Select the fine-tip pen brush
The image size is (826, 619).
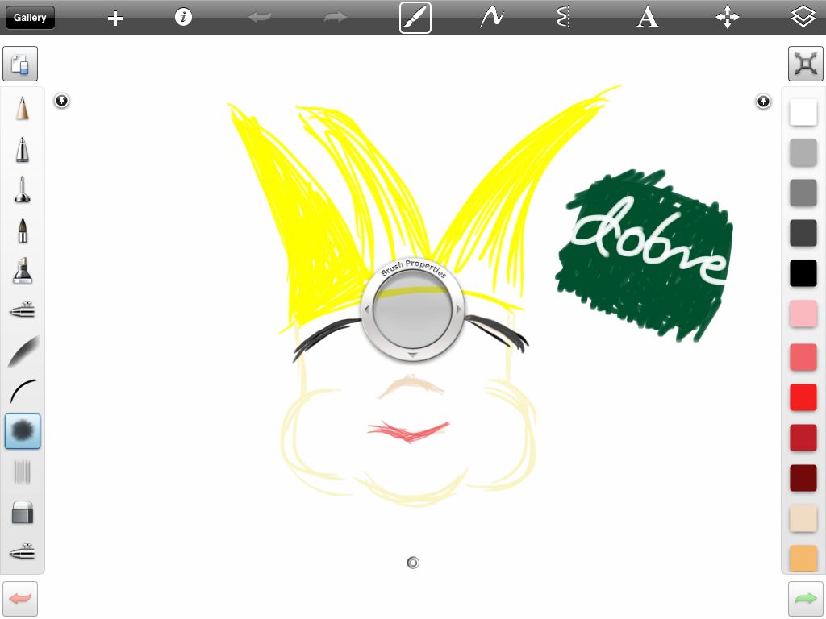click(x=22, y=149)
